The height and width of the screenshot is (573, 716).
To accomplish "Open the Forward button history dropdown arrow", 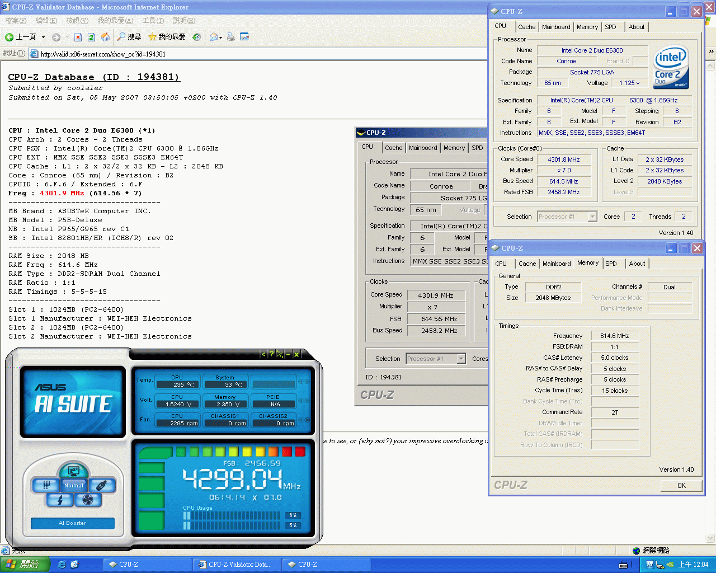I will 67,37.
